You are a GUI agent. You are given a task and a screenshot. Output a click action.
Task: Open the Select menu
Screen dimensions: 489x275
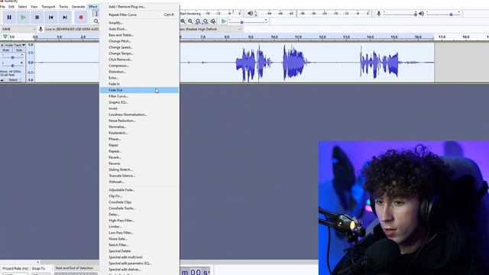(22, 7)
